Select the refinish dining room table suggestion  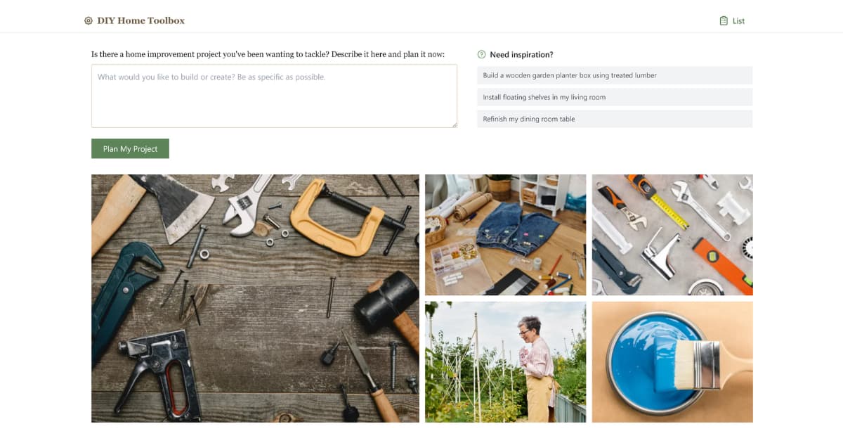click(615, 119)
